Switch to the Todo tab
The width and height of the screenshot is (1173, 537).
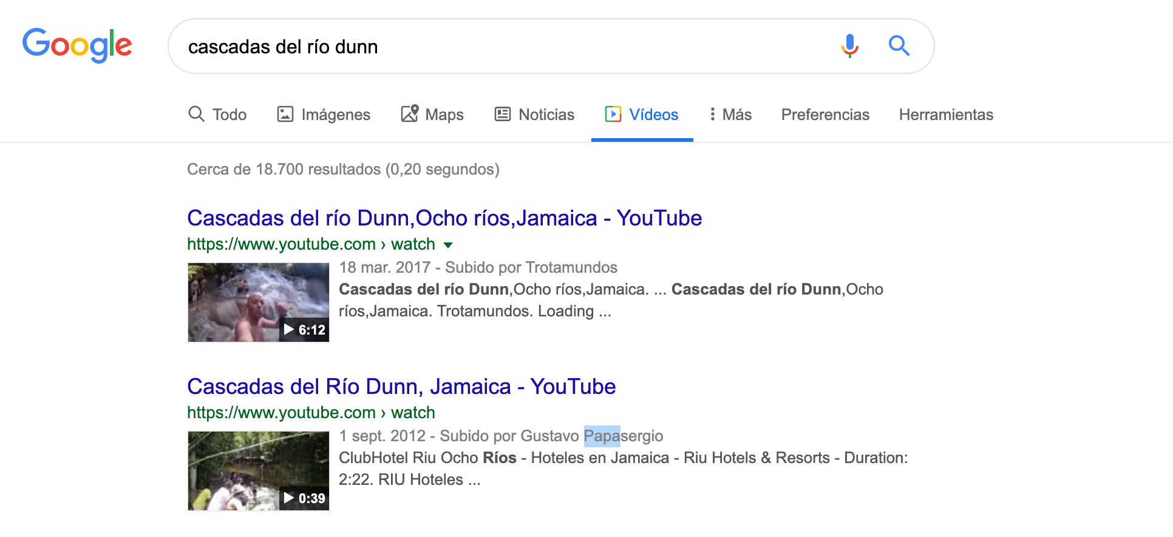tap(217, 115)
